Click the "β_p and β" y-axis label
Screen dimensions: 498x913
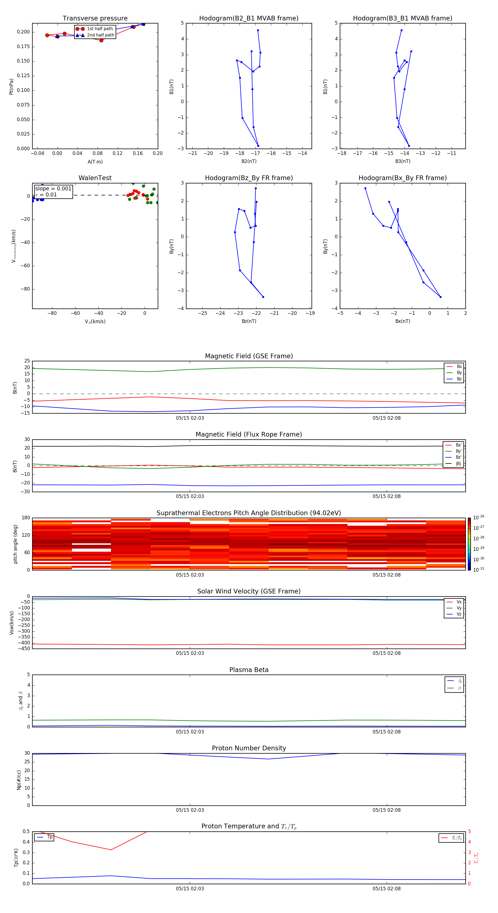tap(21, 701)
